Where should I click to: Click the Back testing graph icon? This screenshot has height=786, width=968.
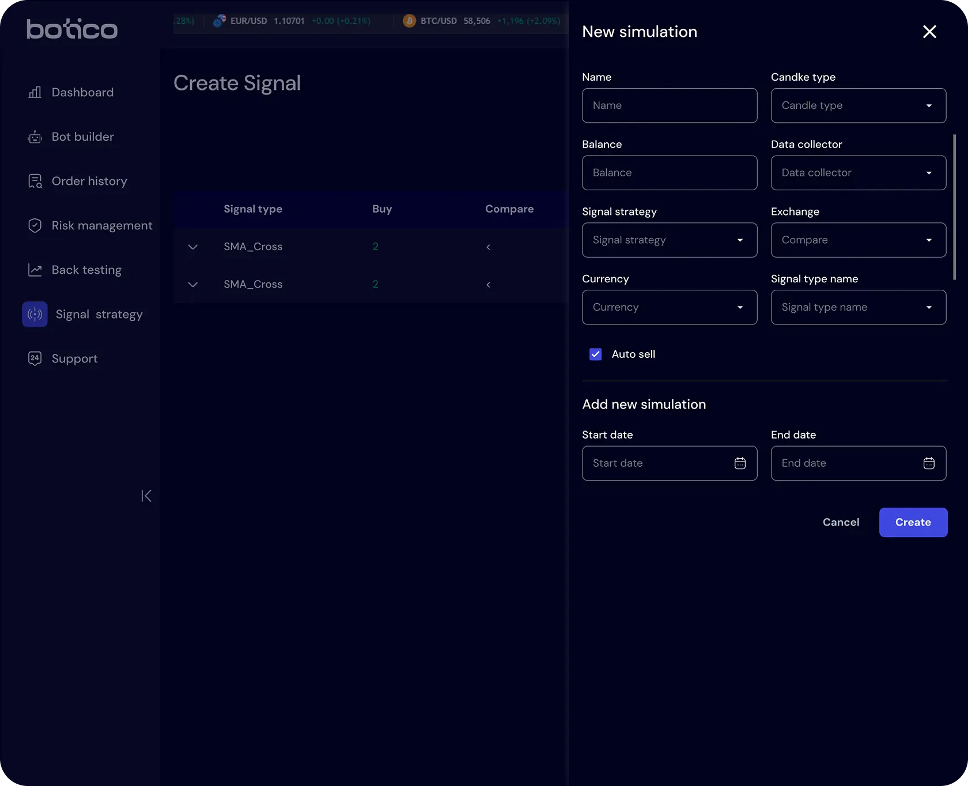(35, 270)
